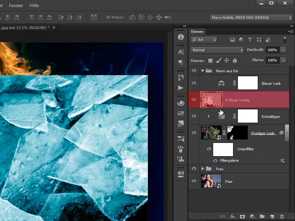Select the Ebenen panel tab
The image size is (295, 221).
[197, 32]
